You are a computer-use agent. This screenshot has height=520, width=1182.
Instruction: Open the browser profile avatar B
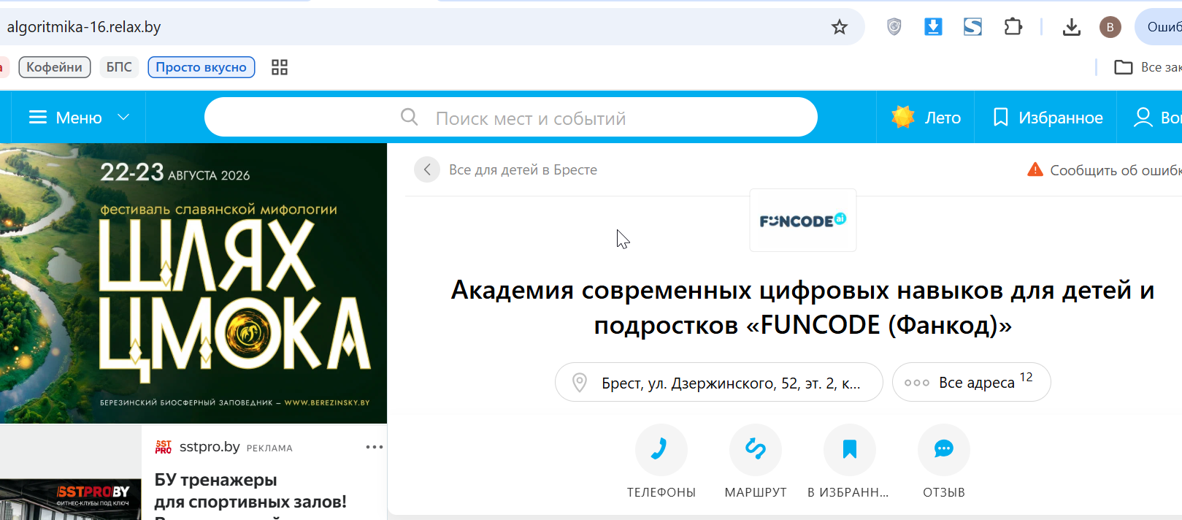(1110, 27)
